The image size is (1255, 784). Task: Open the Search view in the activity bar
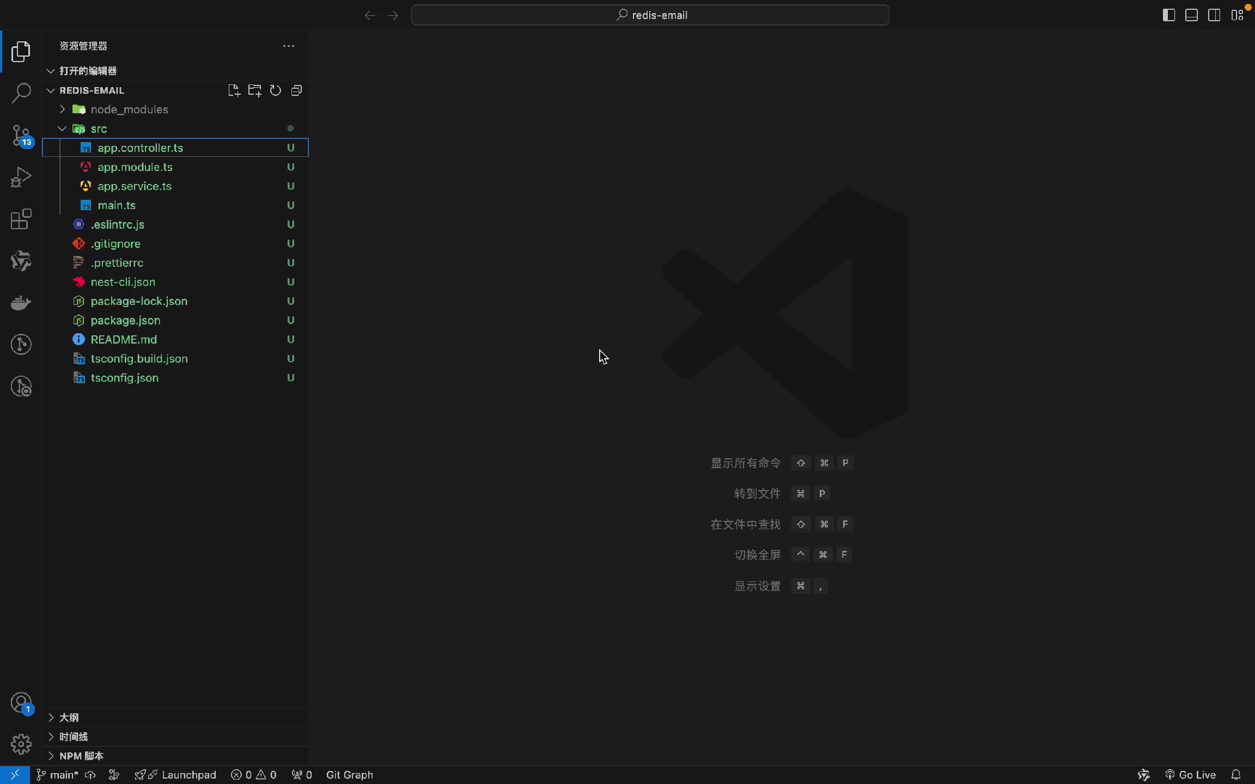click(21, 94)
